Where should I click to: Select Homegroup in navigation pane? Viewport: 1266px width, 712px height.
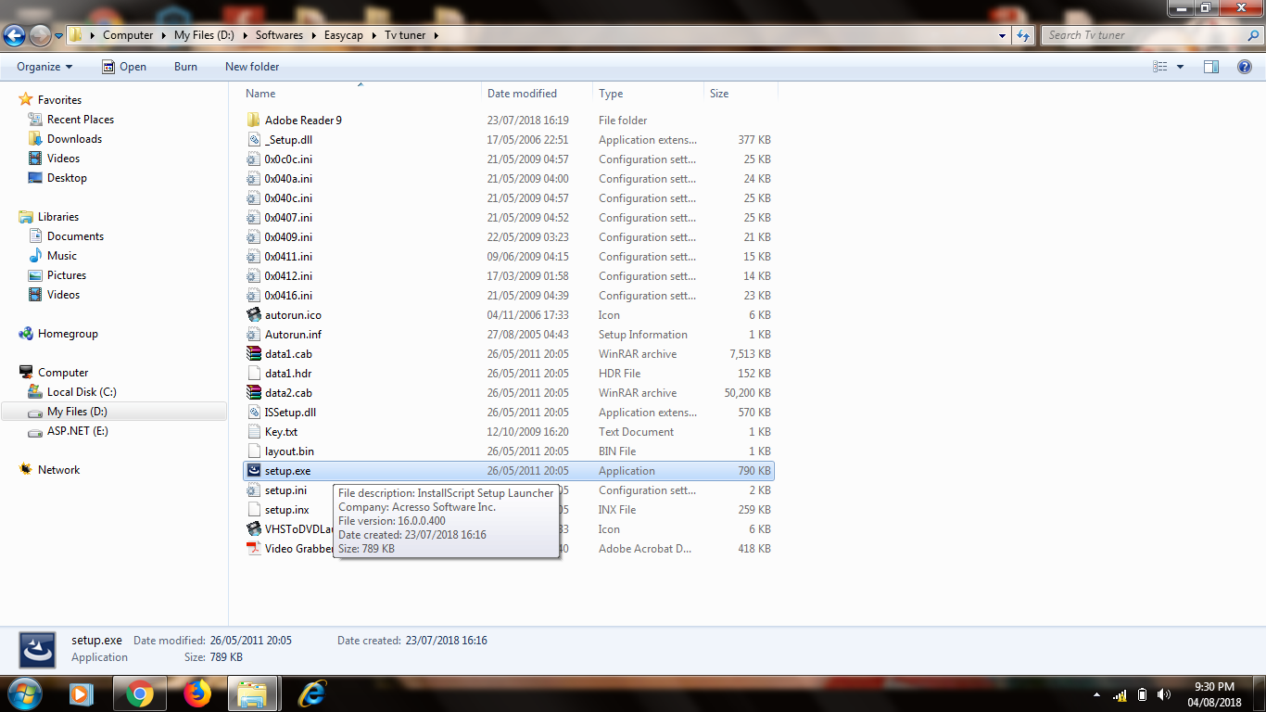pyautogui.click(x=68, y=334)
